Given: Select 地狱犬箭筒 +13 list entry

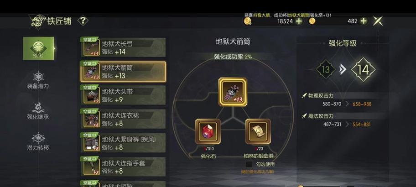Looking at the screenshot, I should 123,72.
